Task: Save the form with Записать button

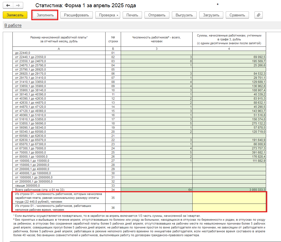Action: 15,15
